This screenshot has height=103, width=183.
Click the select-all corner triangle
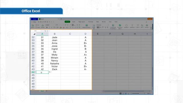tap(34, 34)
